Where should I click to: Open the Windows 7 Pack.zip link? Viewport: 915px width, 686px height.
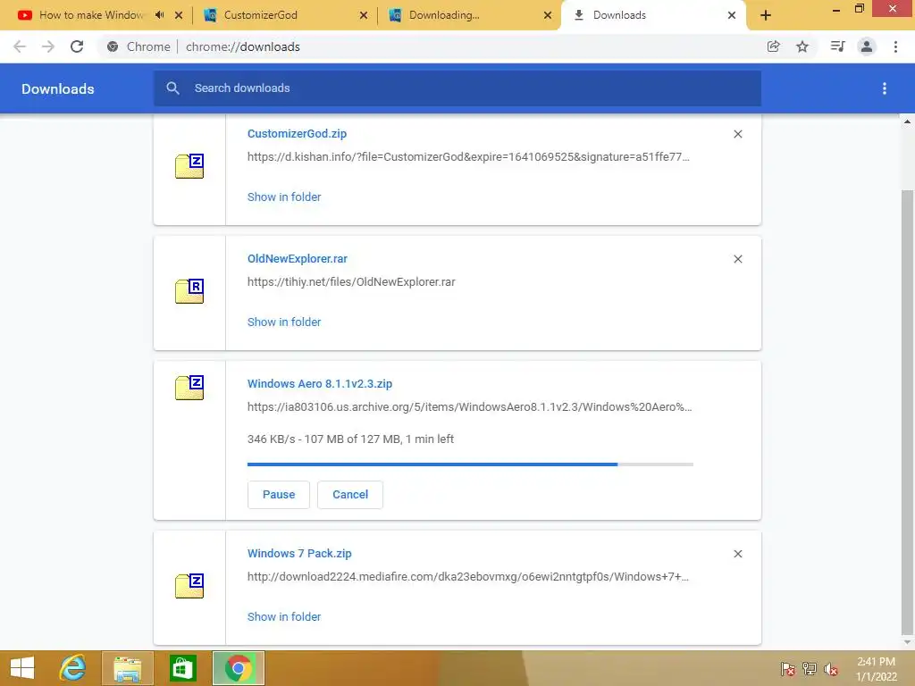(299, 554)
